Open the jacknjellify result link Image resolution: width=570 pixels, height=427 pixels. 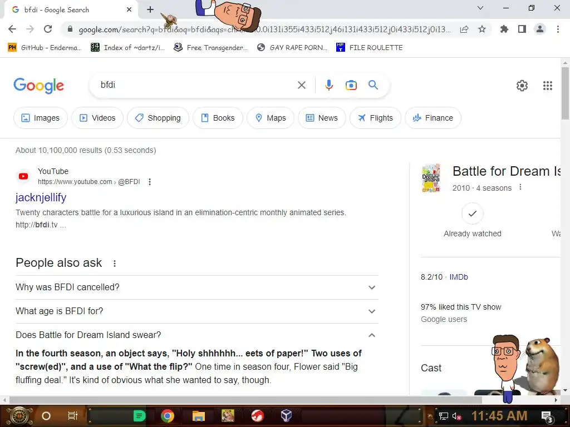[41, 197]
